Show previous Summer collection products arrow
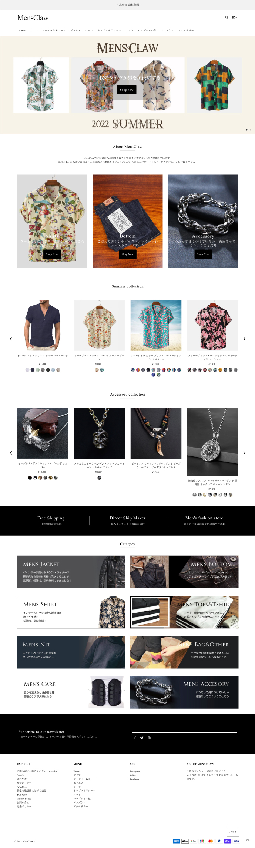The image size is (255, 848). pos(11,339)
